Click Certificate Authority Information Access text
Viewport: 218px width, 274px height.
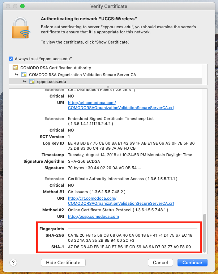coord(123,179)
